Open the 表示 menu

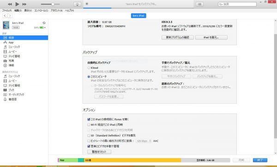28,11
